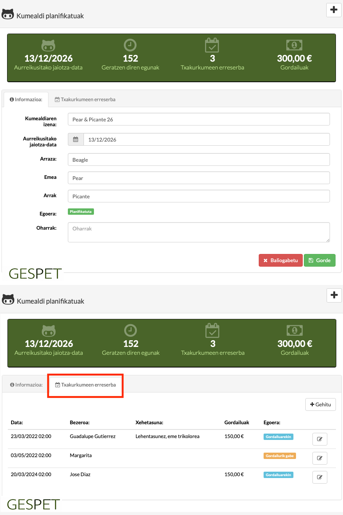Click the Gorde save button
The height and width of the screenshot is (515, 343).
[320, 260]
